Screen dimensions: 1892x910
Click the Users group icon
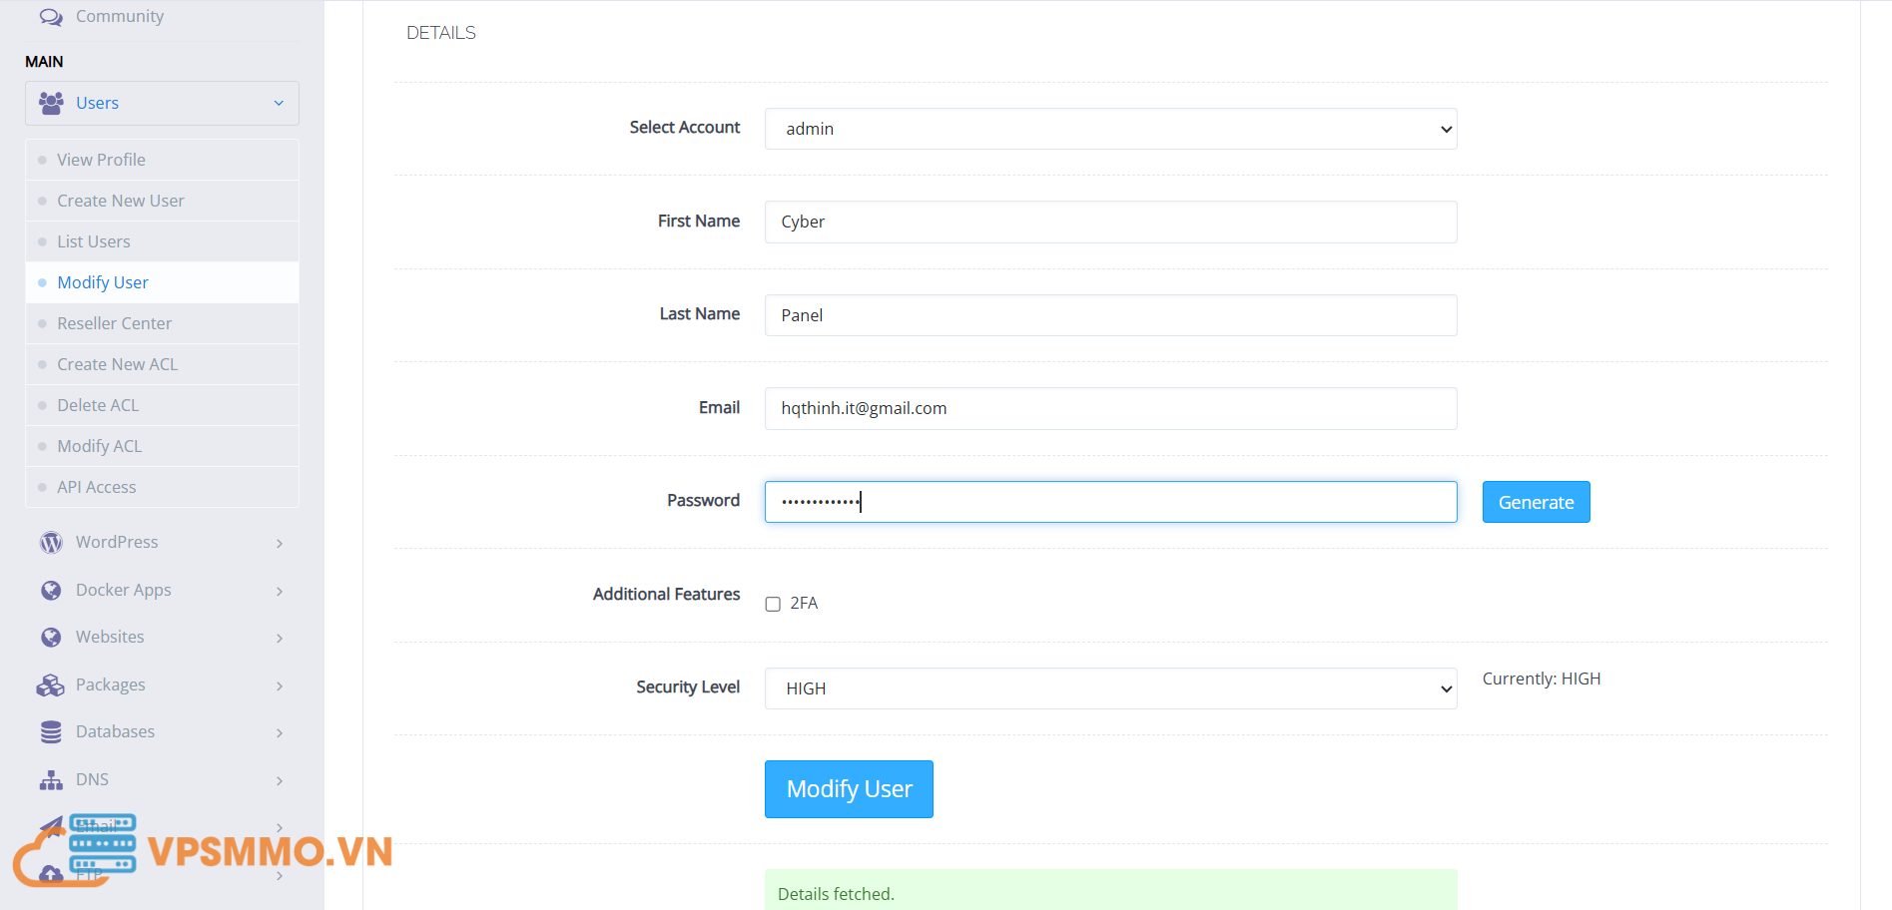51,103
